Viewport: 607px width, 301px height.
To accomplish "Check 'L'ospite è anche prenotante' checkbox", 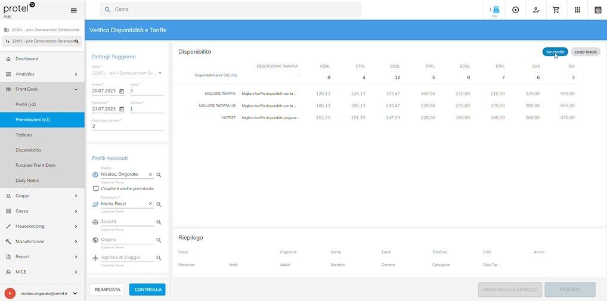I will pyautogui.click(x=96, y=188).
